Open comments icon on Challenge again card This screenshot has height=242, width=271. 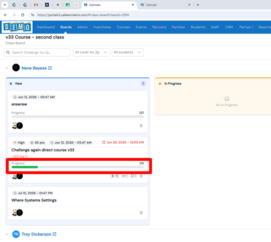pos(133,176)
